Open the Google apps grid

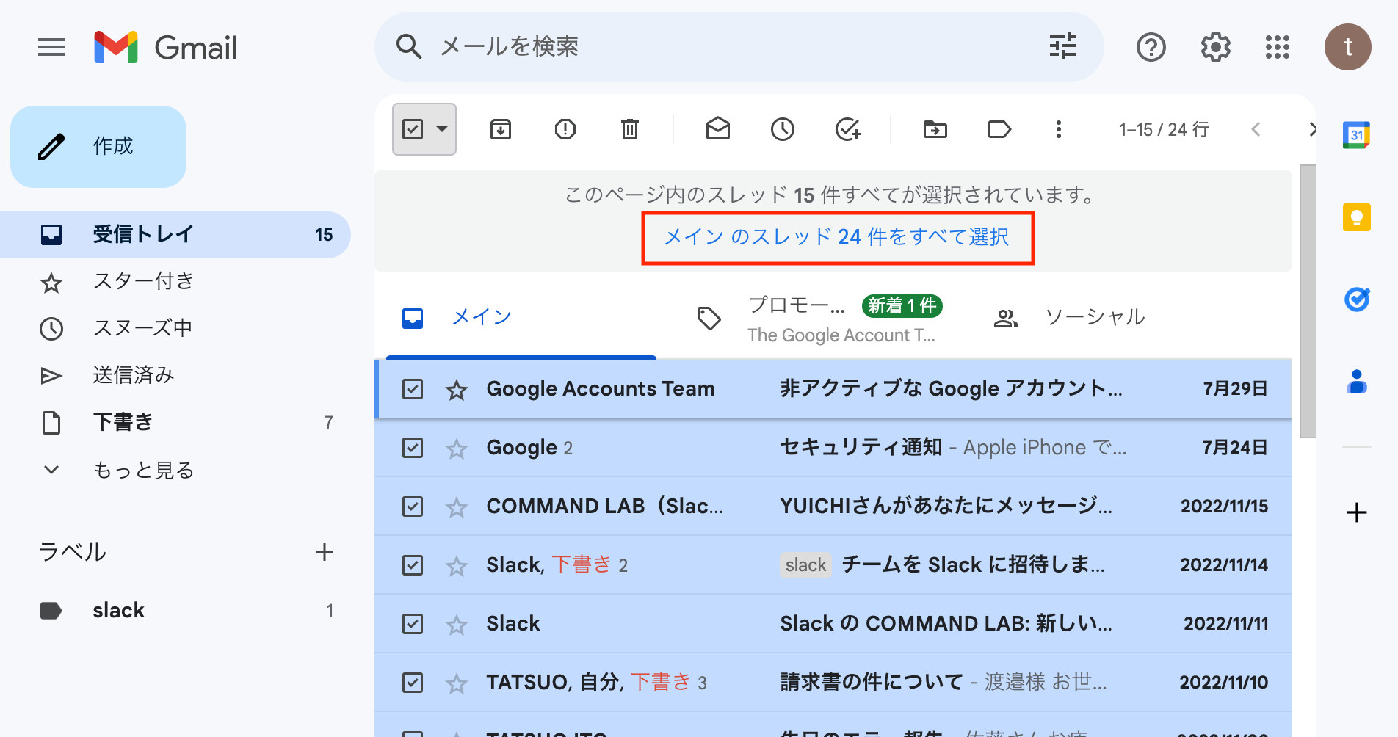tap(1278, 48)
